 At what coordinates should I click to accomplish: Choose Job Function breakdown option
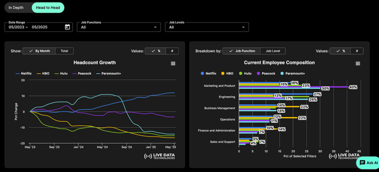coord(242,51)
